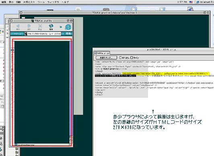The width and height of the screenshot is (214, 156).
Task: Click the Stop X icon in toolbar
Action: [x=40, y=26]
